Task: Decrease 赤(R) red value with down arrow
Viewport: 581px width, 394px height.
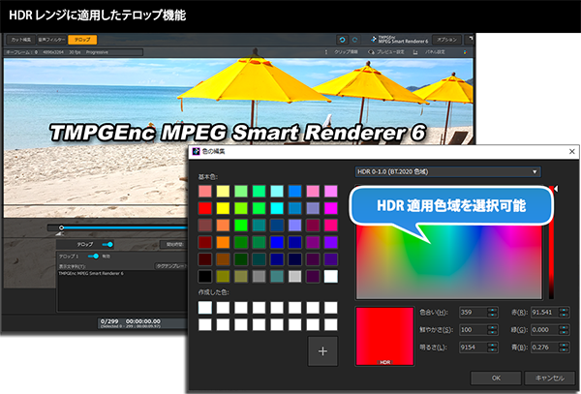Action: [564, 315]
